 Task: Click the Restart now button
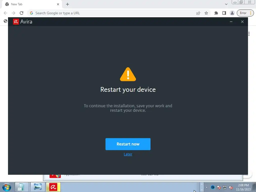pyautogui.click(x=128, y=144)
